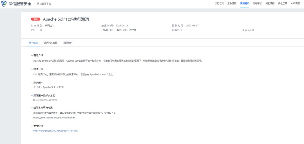Click the 高危 severity badge
The width and height of the screenshot is (304, 144).
click(35, 19)
